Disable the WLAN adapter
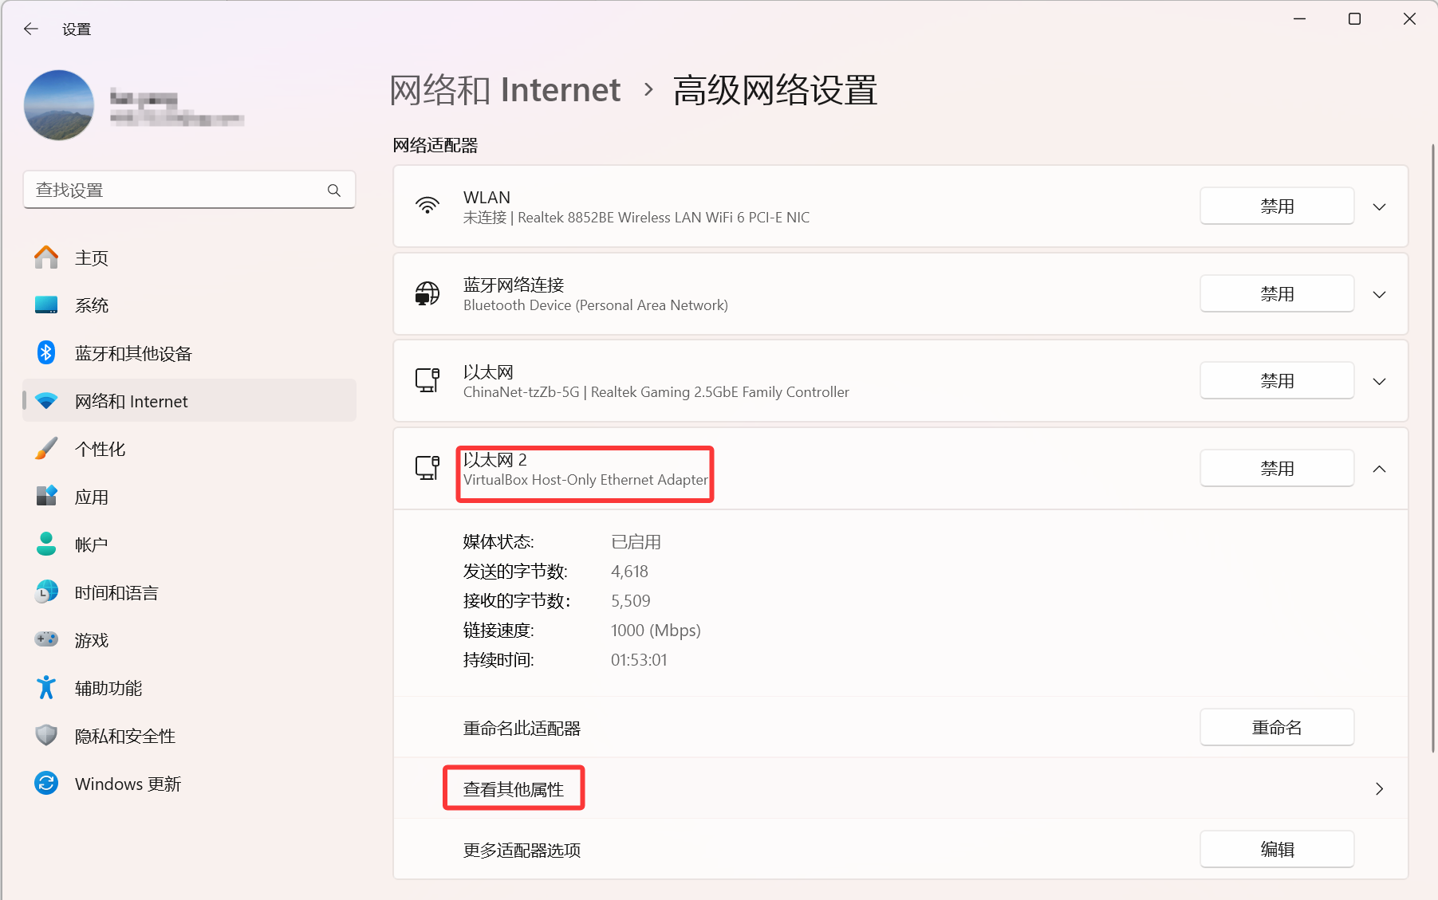 [x=1276, y=206]
